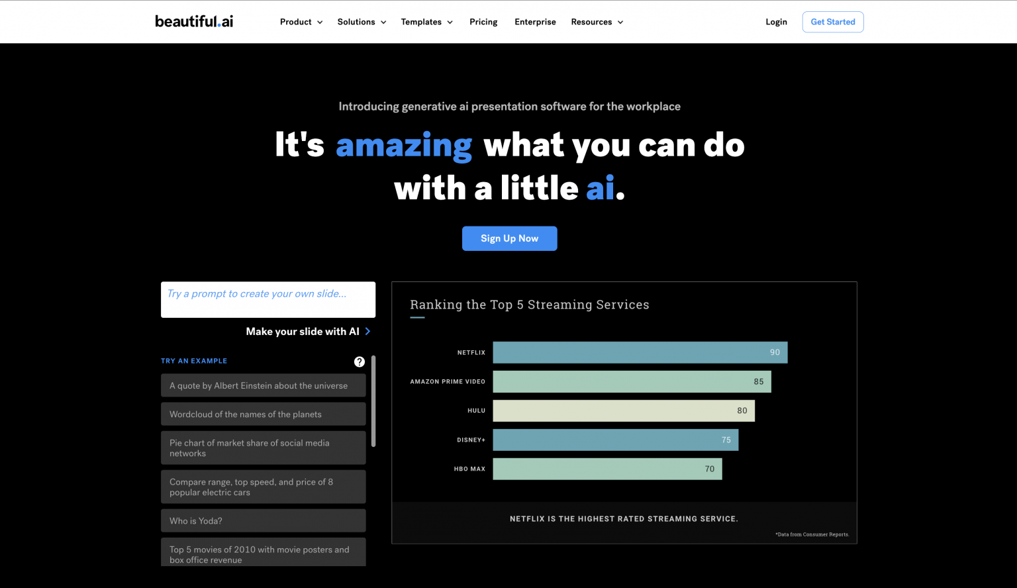Expand the Templates dropdown
This screenshot has width=1017, height=588.
click(426, 22)
